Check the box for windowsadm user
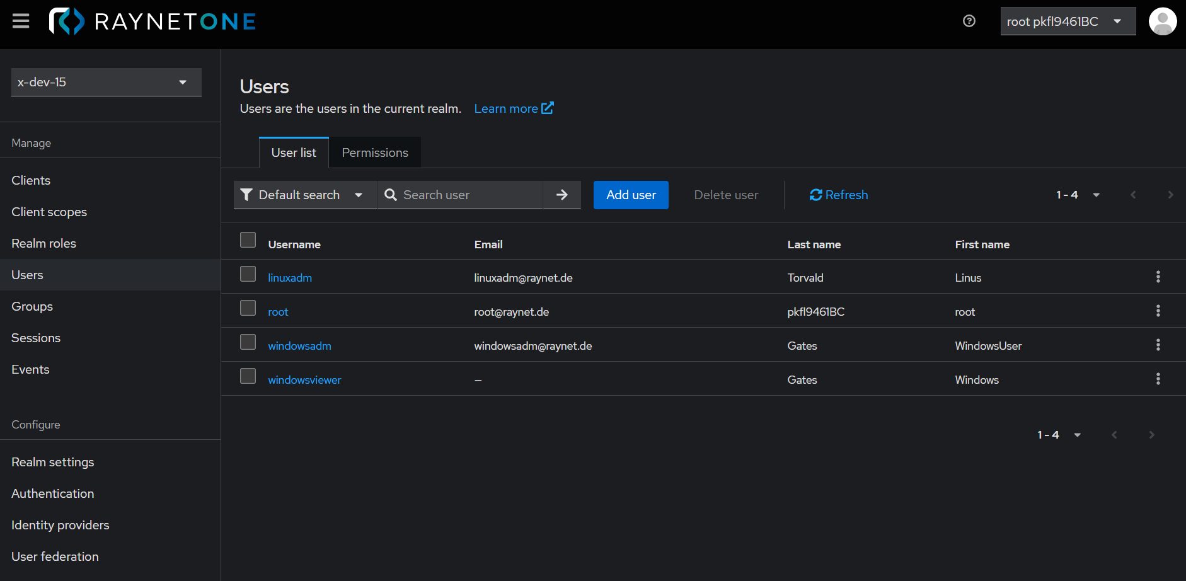This screenshot has height=581, width=1186. (x=248, y=342)
